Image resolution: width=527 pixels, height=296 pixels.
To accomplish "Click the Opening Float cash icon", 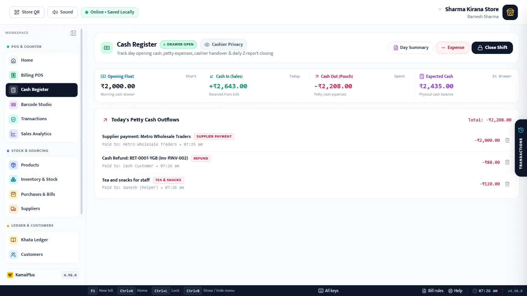I will (103, 76).
